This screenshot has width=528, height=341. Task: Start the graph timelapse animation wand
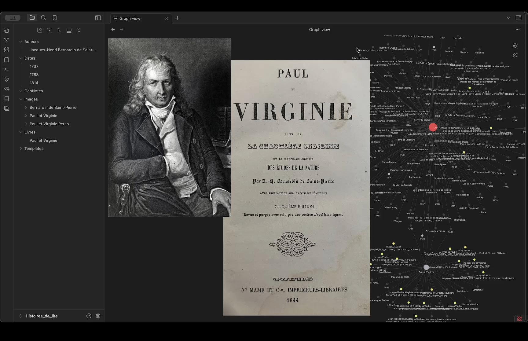tap(515, 56)
